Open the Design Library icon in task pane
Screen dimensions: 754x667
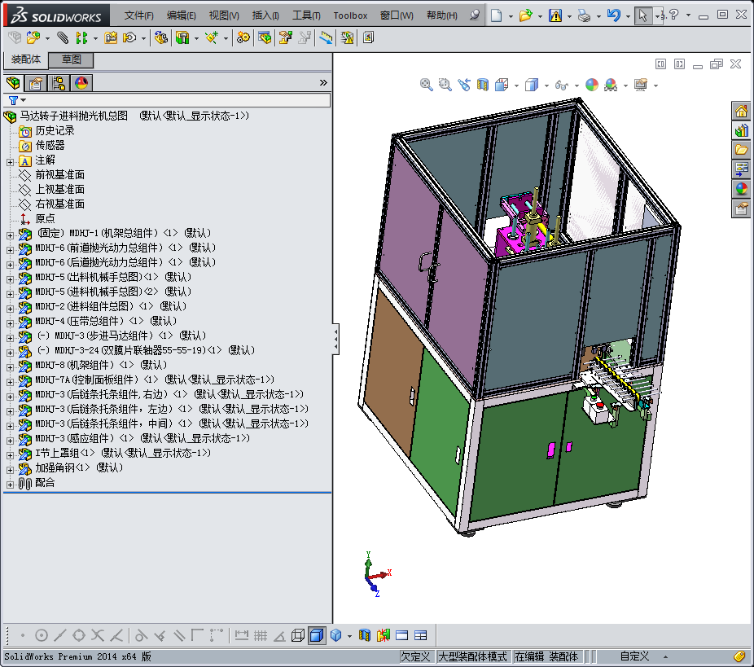[741, 130]
